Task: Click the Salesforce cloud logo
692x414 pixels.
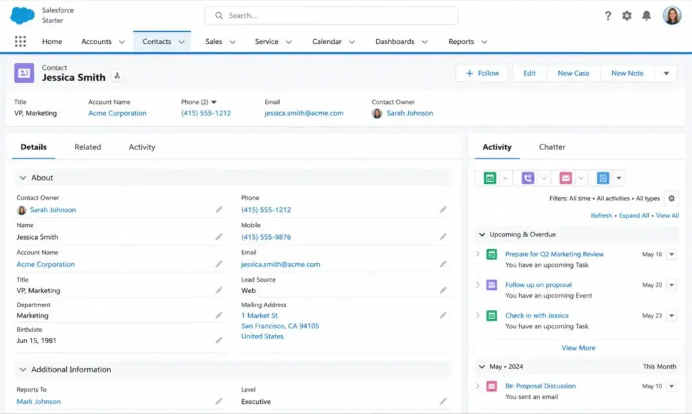Action: pyautogui.click(x=22, y=16)
